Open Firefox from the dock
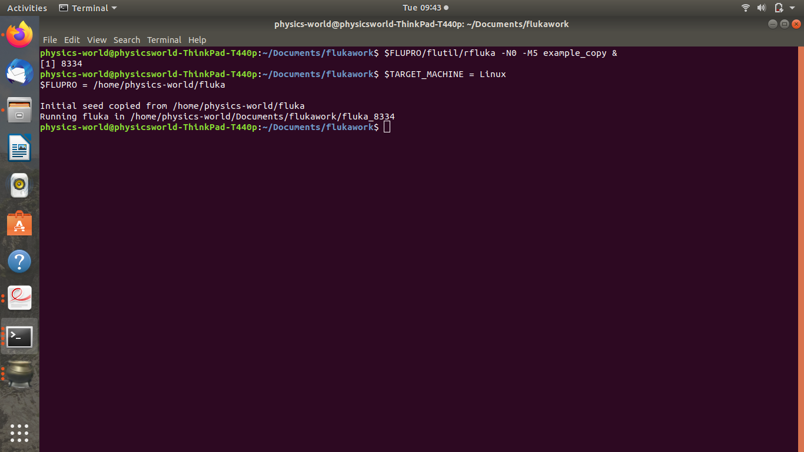The image size is (804, 452). click(19, 35)
